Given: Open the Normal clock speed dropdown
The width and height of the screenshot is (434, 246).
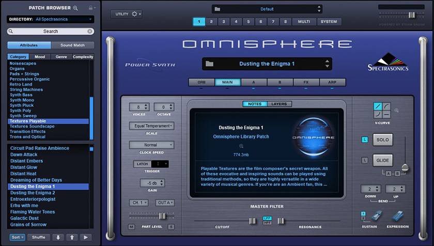Looking at the screenshot, I should [152, 145].
